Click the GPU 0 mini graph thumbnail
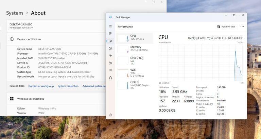This screenshot has width=261, height=139. pyautogui.click(x=123, y=85)
